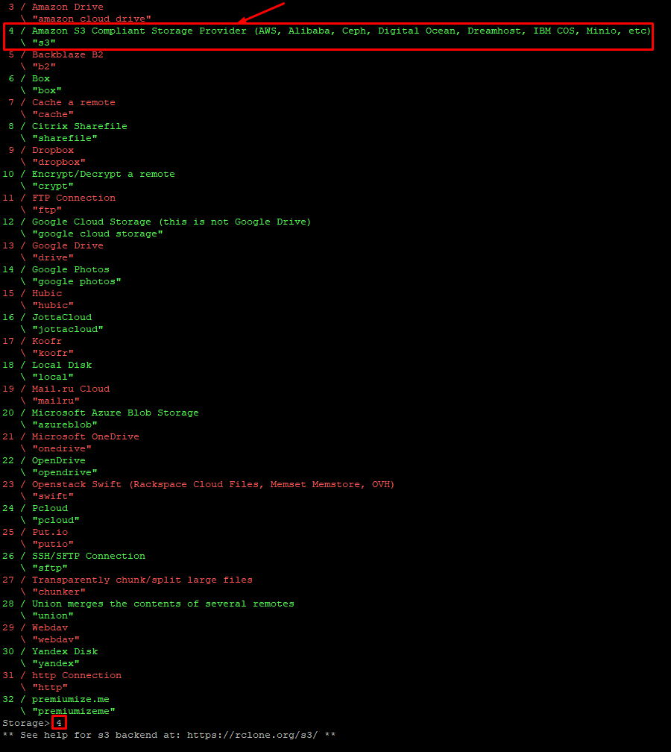Click "Union merges the contents" option line
This screenshot has height=752, width=671.
coord(163,604)
